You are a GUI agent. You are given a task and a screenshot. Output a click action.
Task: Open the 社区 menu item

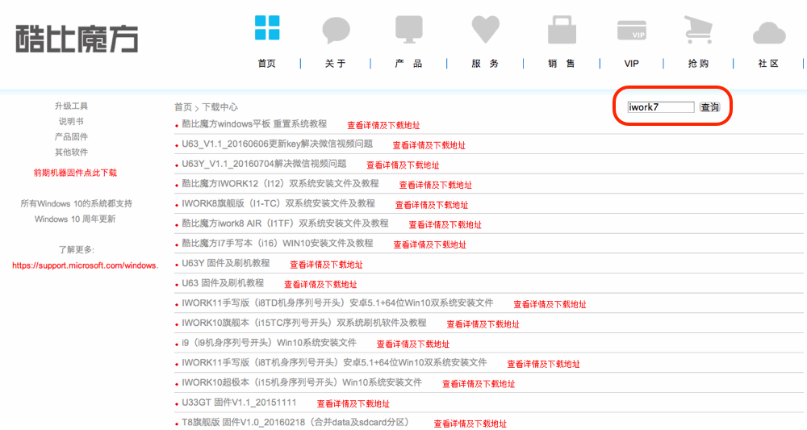click(x=768, y=64)
